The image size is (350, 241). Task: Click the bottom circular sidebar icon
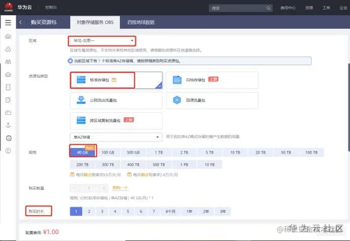tap(8, 151)
